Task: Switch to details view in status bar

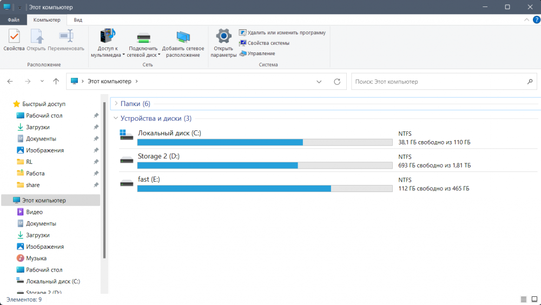Action: point(524,299)
